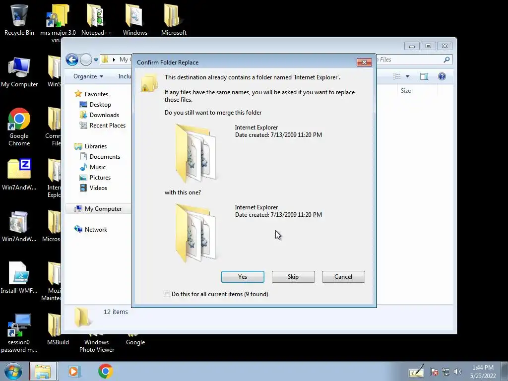Enable 'Do this for all current items'
This screenshot has width=508, height=381.
[x=167, y=294]
